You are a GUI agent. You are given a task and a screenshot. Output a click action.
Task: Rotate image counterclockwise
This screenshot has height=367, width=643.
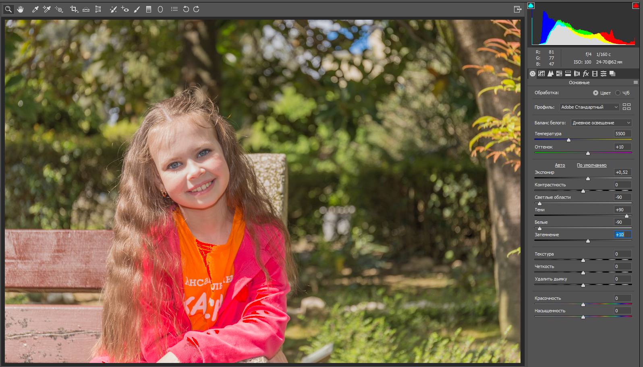[186, 9]
